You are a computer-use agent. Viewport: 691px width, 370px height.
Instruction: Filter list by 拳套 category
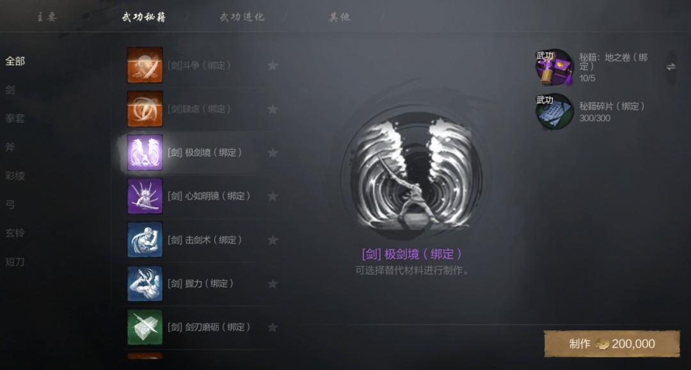point(15,118)
